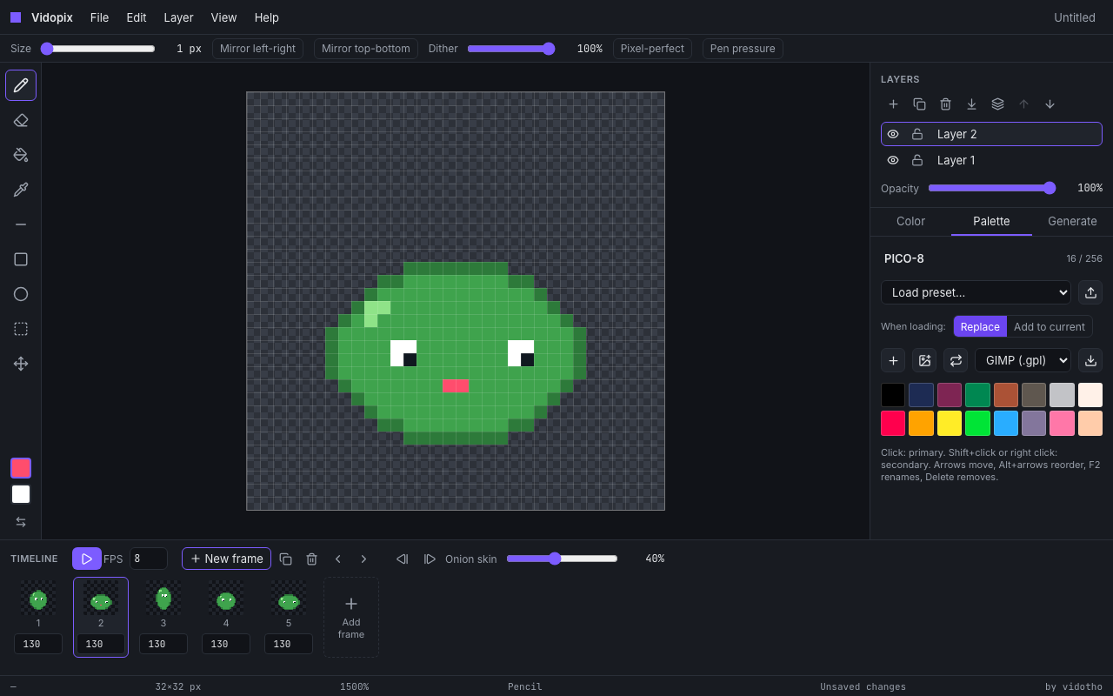Pick the blue palette swatch
Screen dimensions: 1113x696
tap(1004, 423)
